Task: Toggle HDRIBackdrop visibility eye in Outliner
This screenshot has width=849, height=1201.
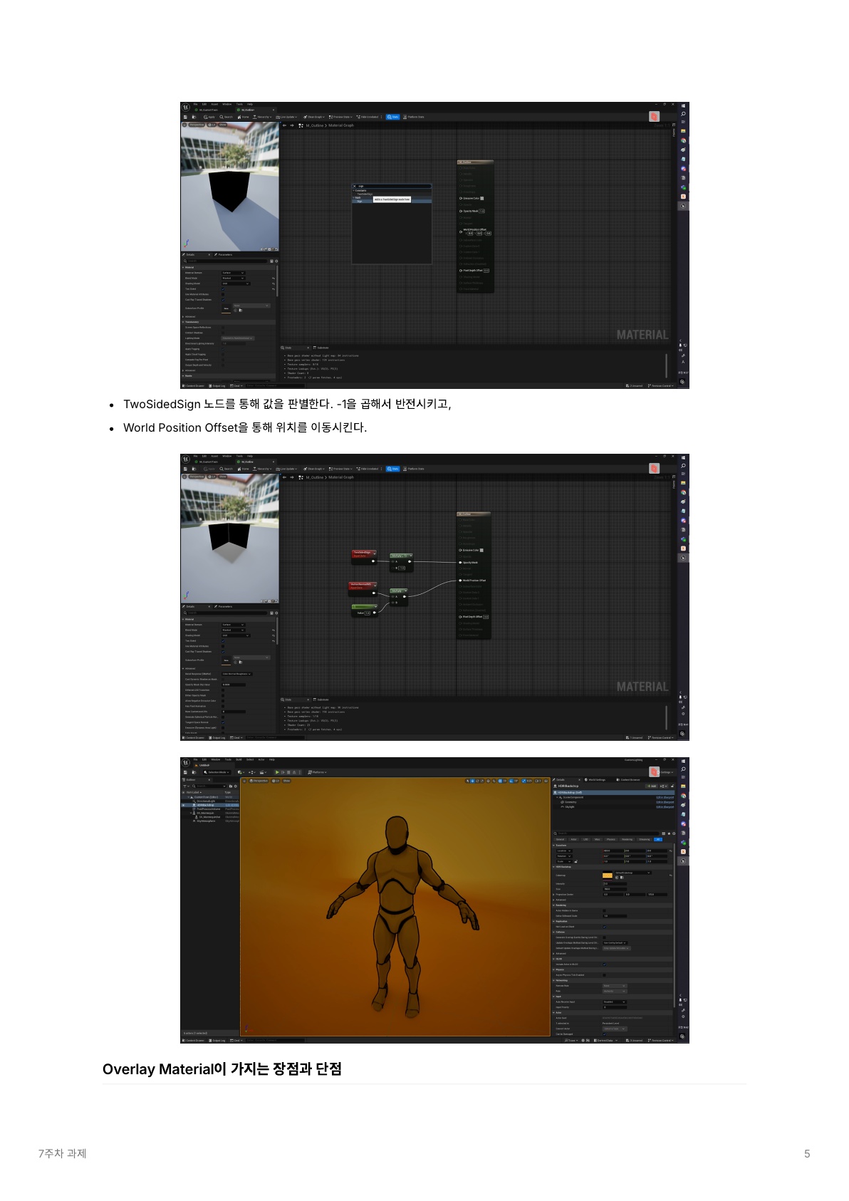Action: pos(184,805)
